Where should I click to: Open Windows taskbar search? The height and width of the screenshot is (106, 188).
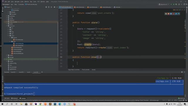point(7,104)
